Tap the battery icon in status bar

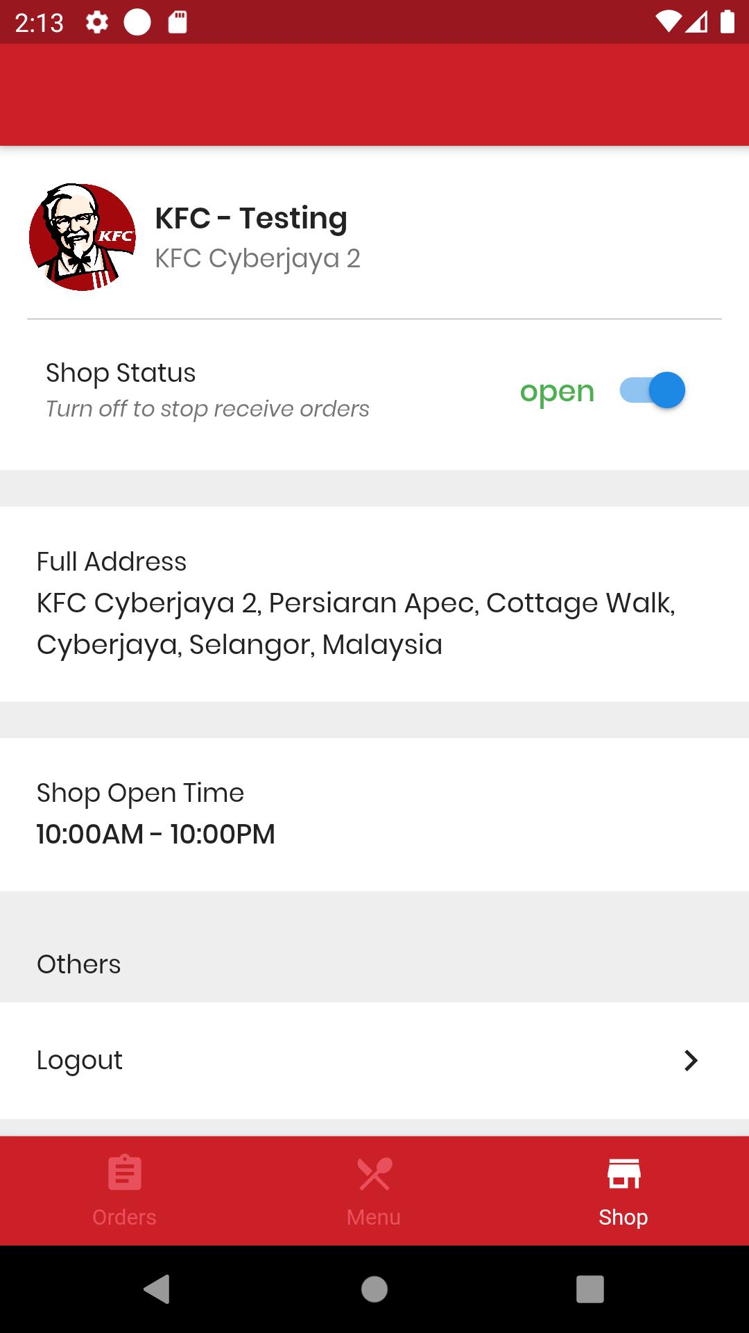coord(727,22)
